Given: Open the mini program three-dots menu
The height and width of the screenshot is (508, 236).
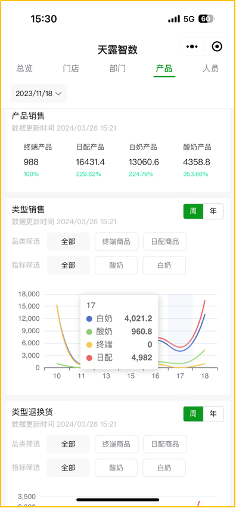Looking at the screenshot, I should [x=192, y=47].
